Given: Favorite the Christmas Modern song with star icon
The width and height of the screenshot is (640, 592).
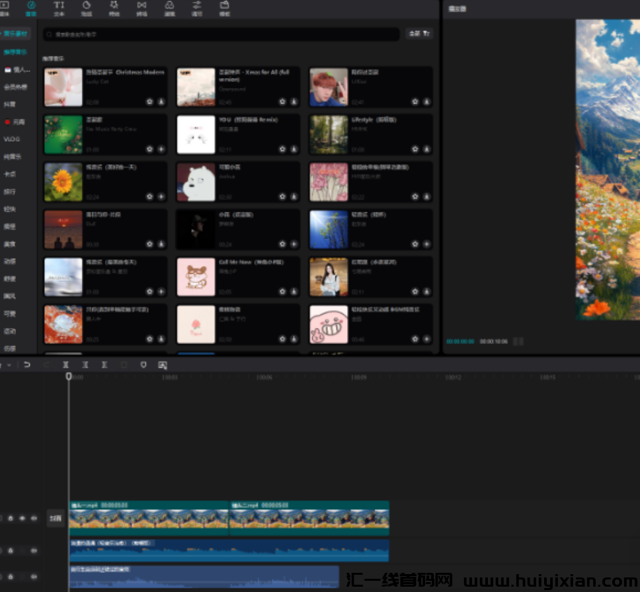Looking at the screenshot, I should [150, 102].
